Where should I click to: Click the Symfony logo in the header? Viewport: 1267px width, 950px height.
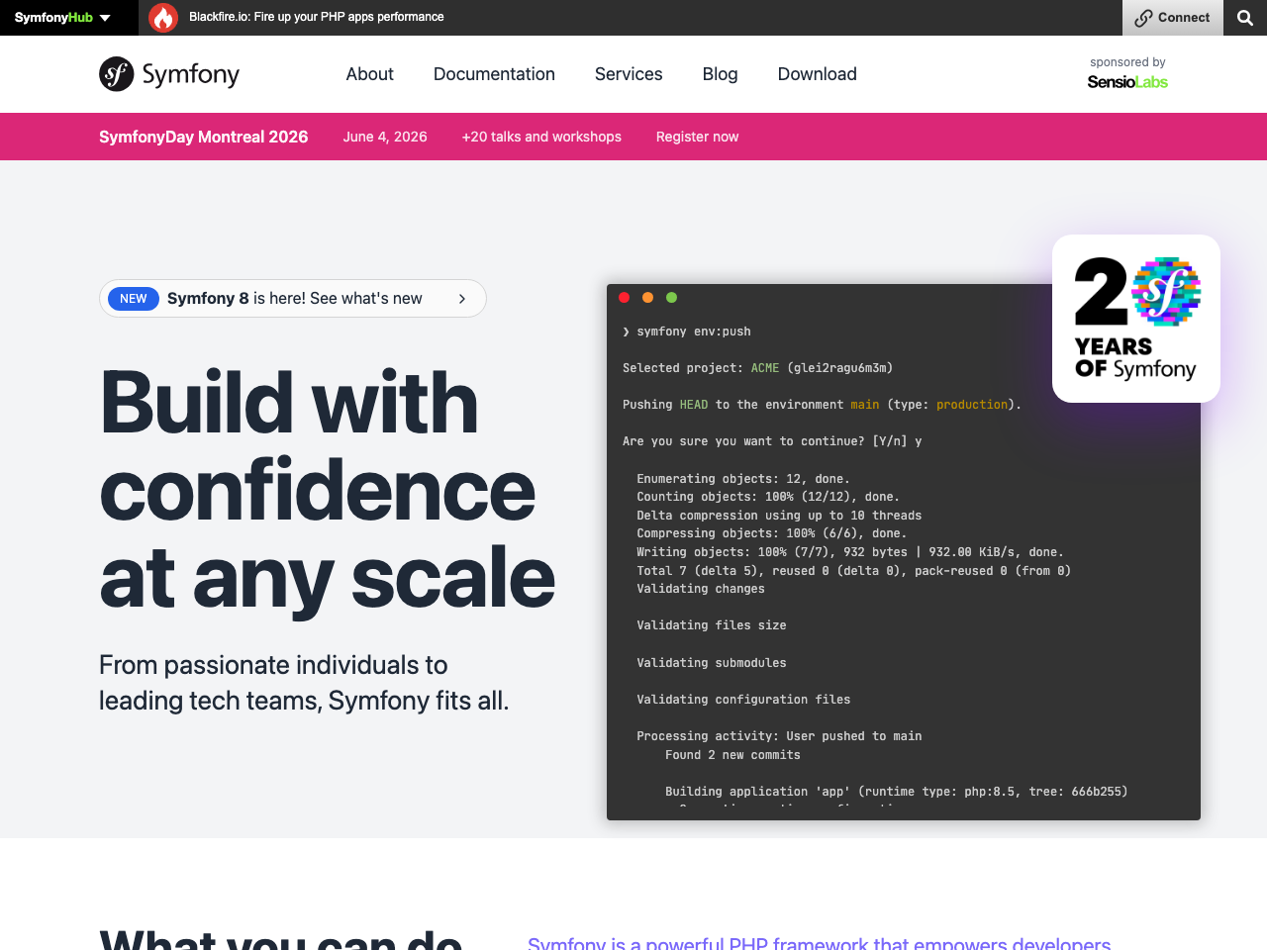[168, 73]
